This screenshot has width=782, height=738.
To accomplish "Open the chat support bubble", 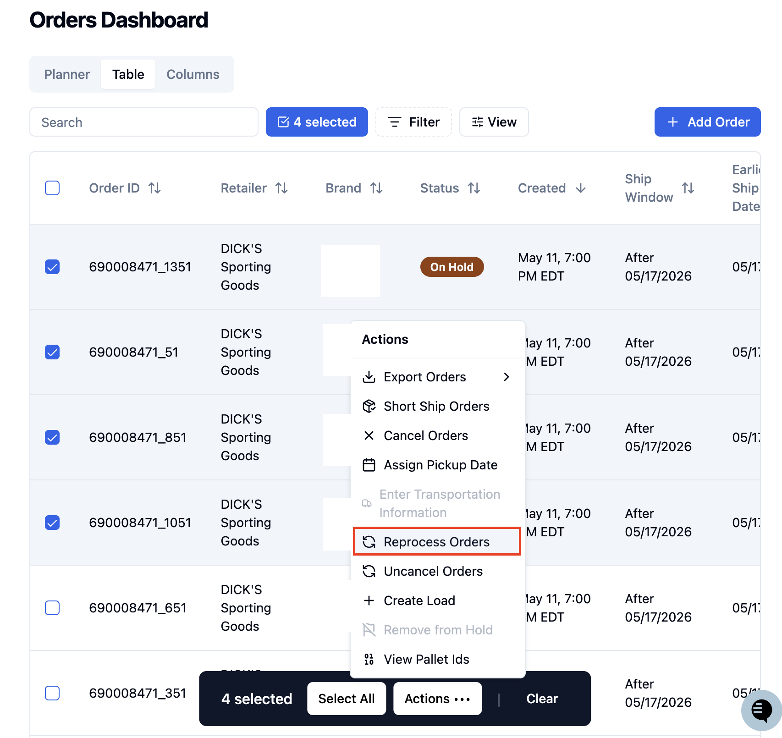I will pyautogui.click(x=761, y=710).
